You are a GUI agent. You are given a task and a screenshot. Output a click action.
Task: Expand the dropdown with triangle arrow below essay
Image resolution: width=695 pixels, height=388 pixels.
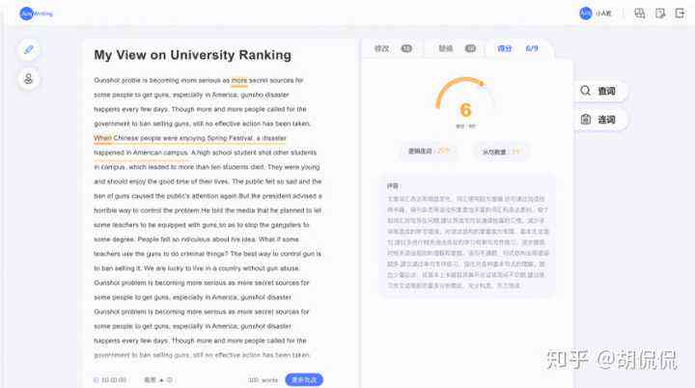click(x=158, y=380)
